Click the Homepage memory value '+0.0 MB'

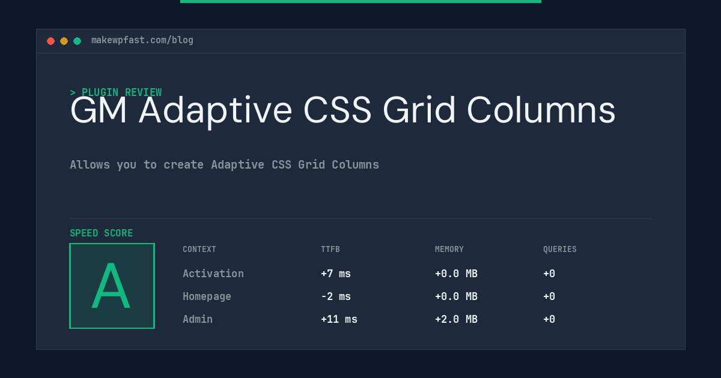pyautogui.click(x=456, y=296)
